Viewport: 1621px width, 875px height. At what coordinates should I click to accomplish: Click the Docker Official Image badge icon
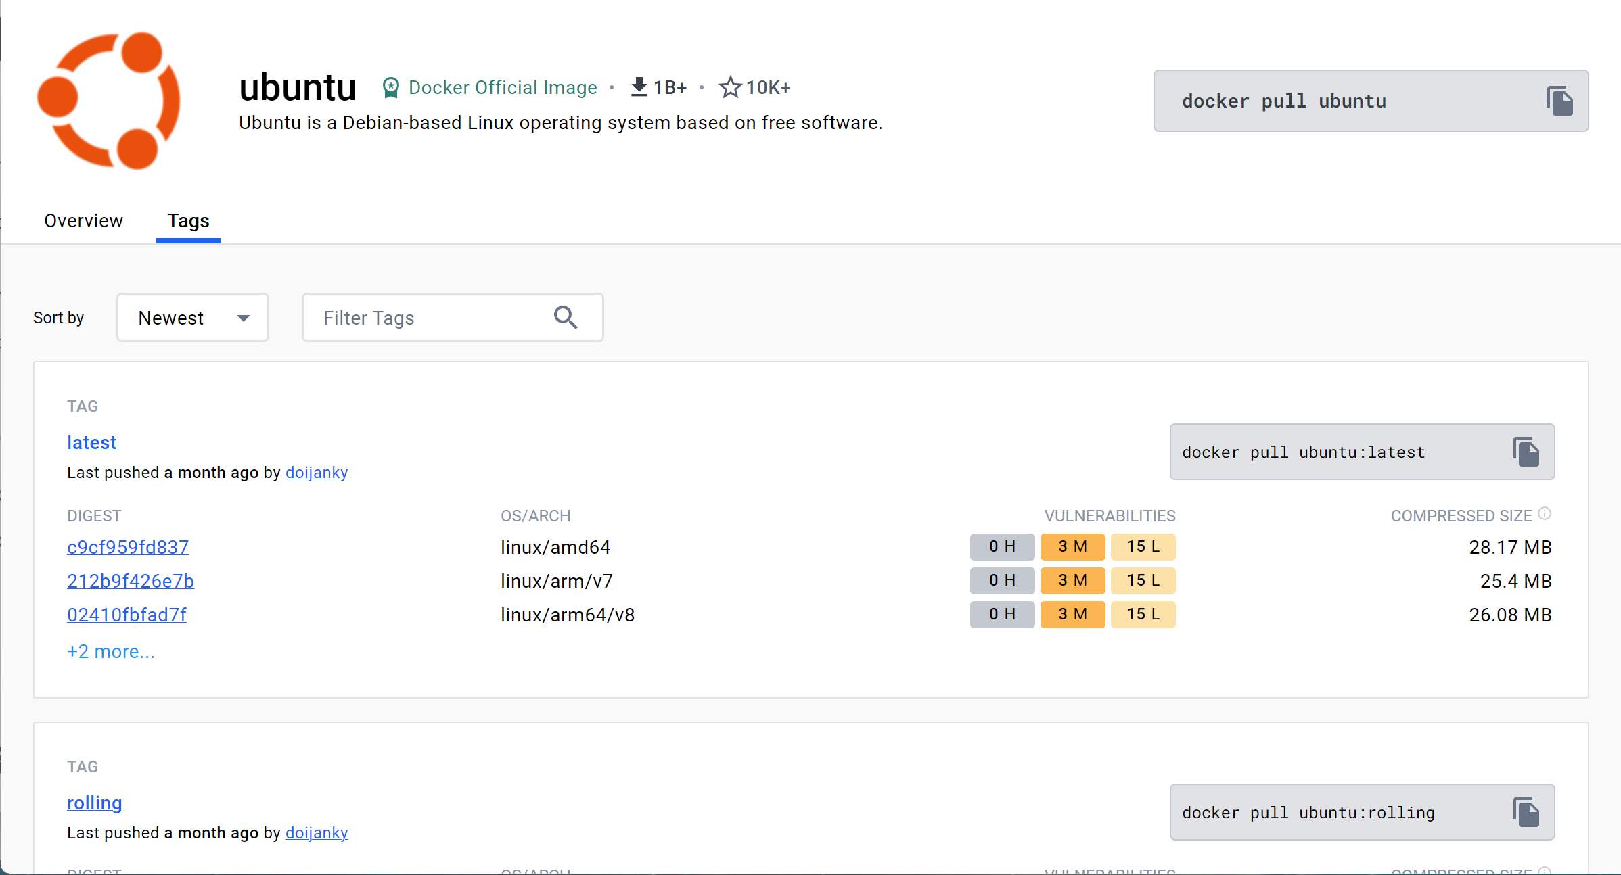coord(390,88)
